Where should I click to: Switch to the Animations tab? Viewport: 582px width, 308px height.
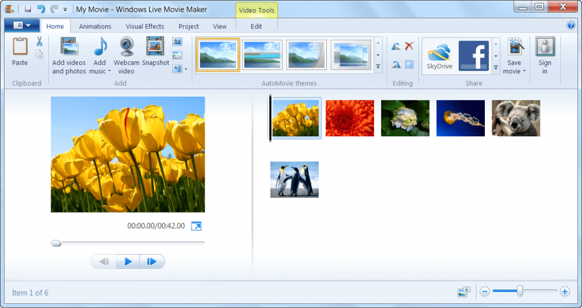pyautogui.click(x=95, y=26)
